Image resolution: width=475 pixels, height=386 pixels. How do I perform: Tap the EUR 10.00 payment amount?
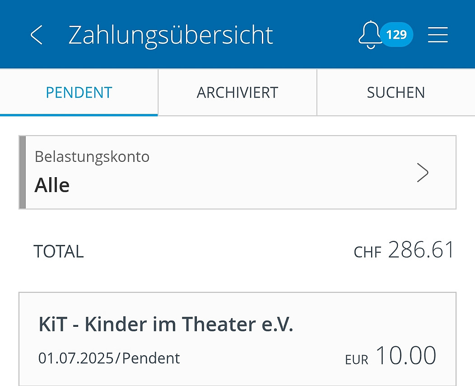pyautogui.click(x=405, y=356)
